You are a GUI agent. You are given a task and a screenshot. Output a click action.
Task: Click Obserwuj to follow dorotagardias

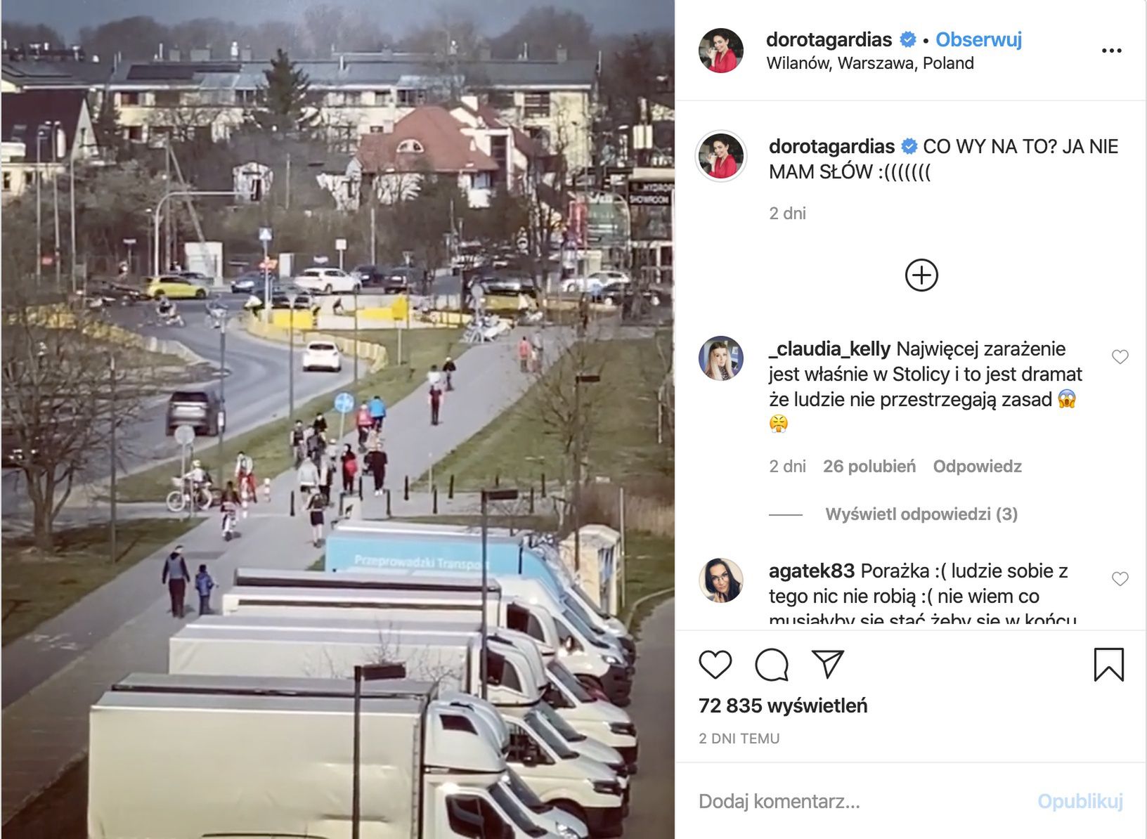tap(978, 39)
